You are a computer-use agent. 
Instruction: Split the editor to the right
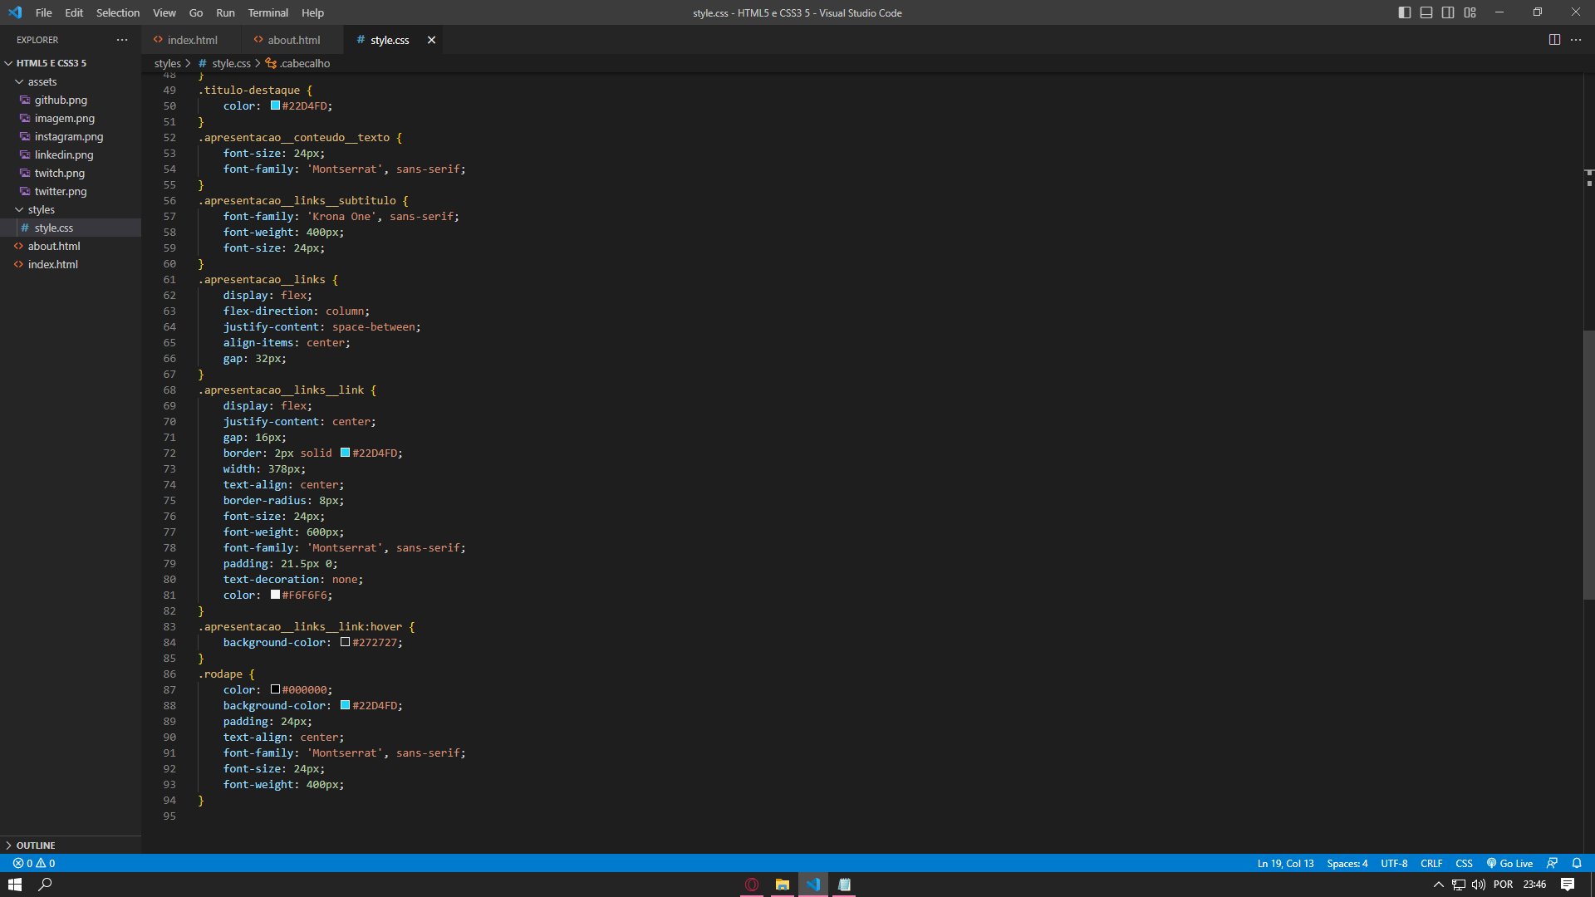pyautogui.click(x=1554, y=40)
